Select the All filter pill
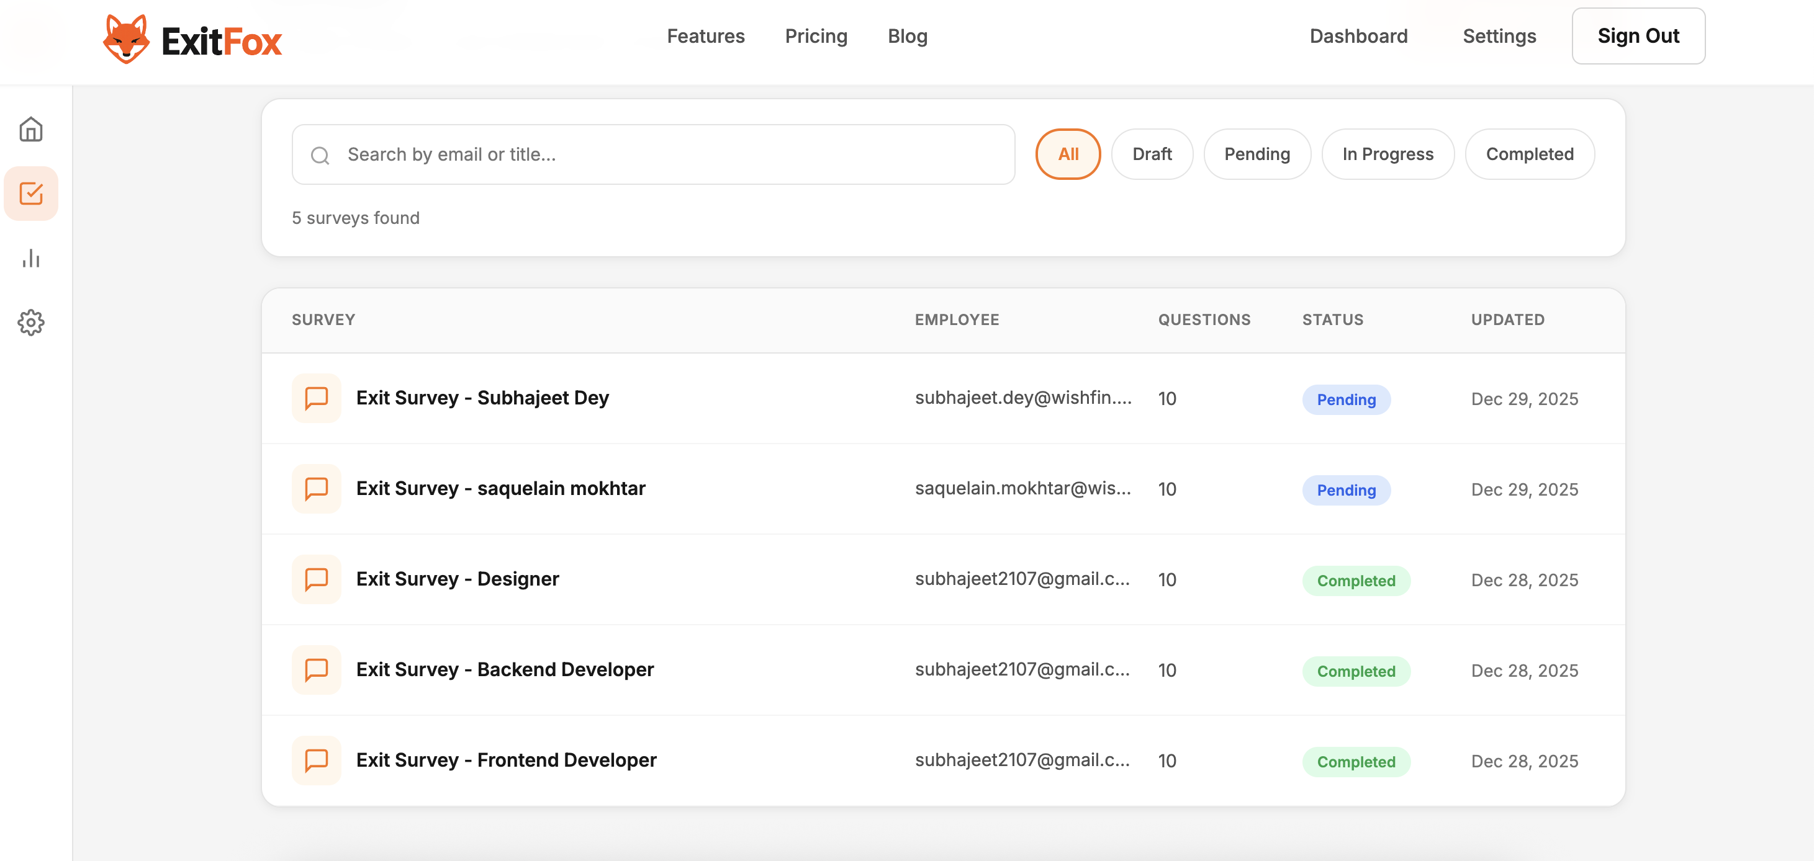Viewport: 1814px width, 861px height. (1068, 153)
